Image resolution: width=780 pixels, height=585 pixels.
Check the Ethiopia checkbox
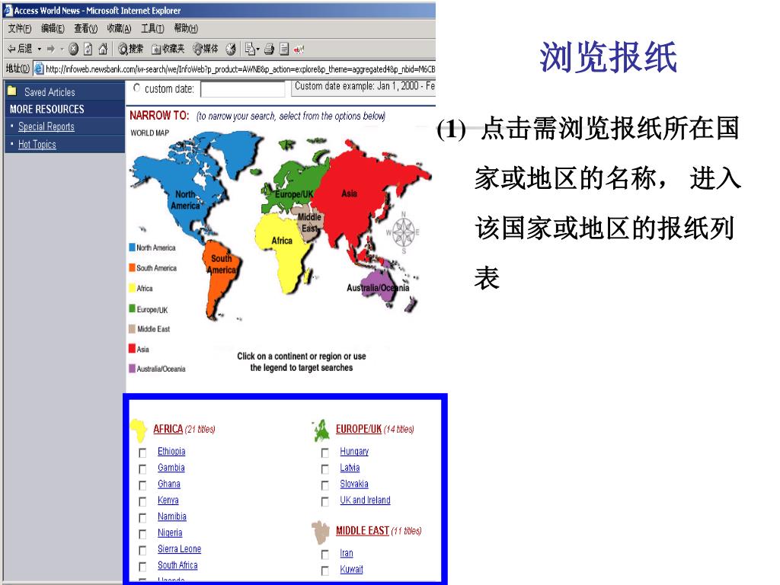tap(142, 452)
